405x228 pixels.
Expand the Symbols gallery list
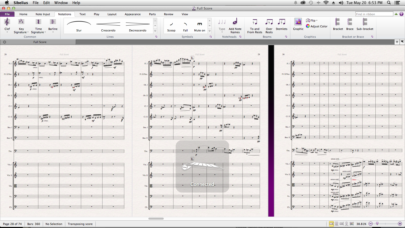[210, 31]
